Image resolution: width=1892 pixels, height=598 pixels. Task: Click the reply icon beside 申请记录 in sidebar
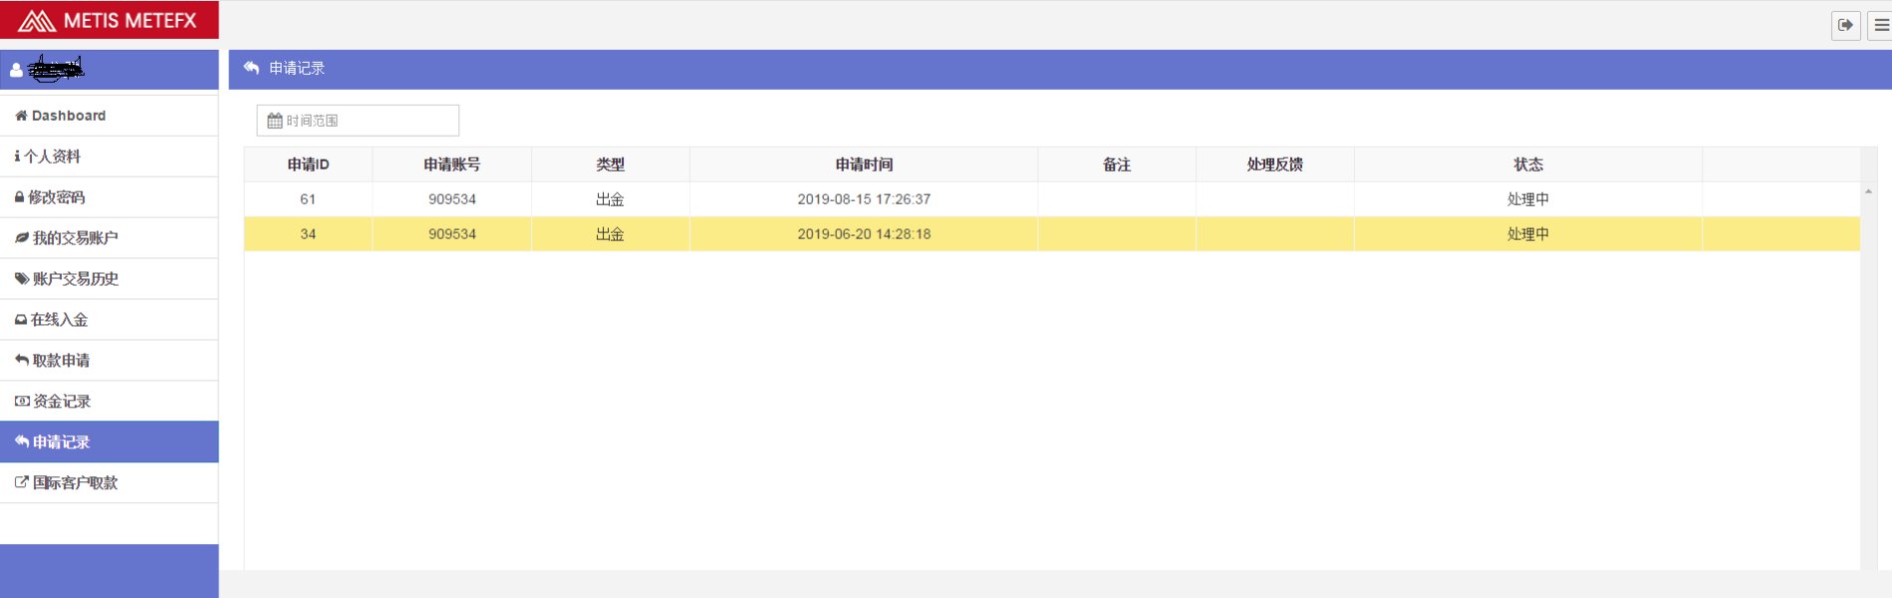(x=22, y=442)
